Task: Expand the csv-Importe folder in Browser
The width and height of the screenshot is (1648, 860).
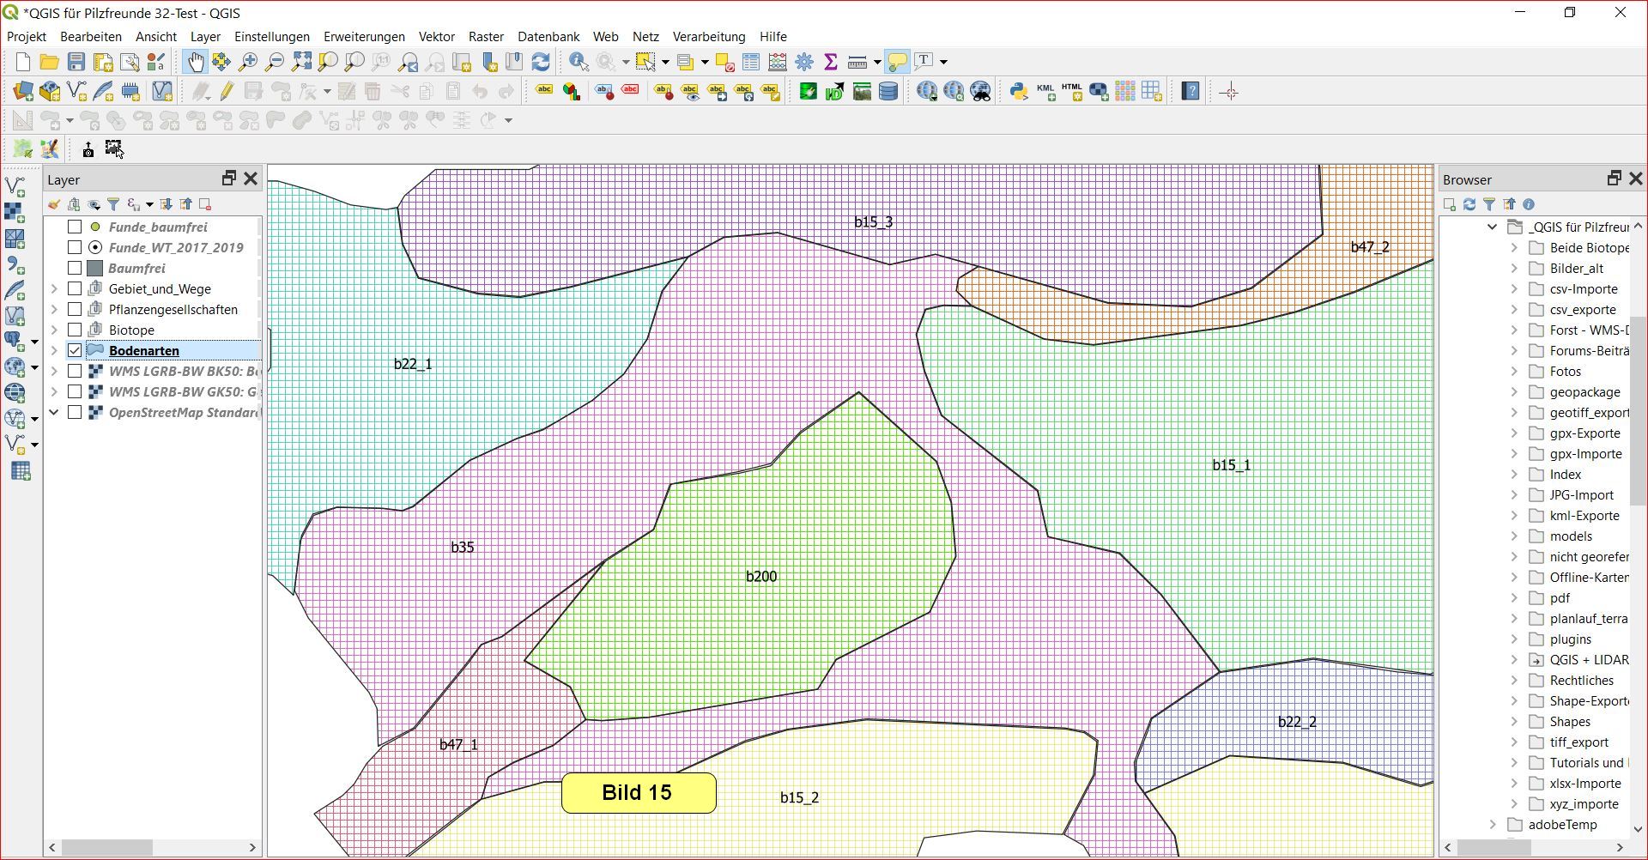Action: pos(1514,289)
